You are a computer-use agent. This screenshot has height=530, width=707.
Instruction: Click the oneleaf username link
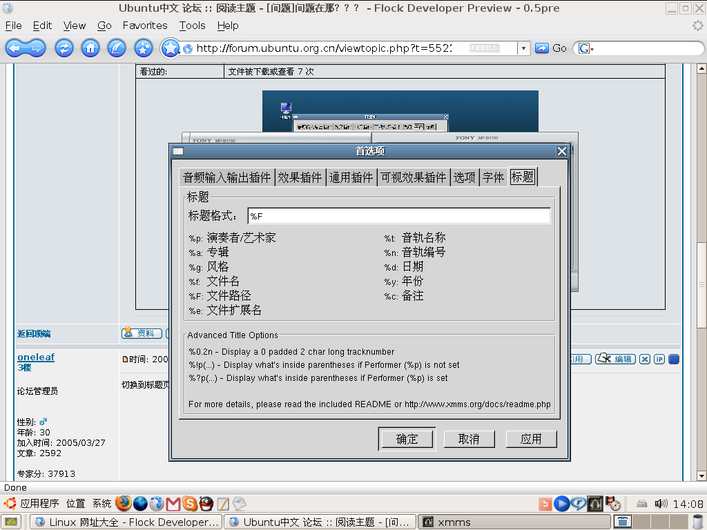(36, 357)
